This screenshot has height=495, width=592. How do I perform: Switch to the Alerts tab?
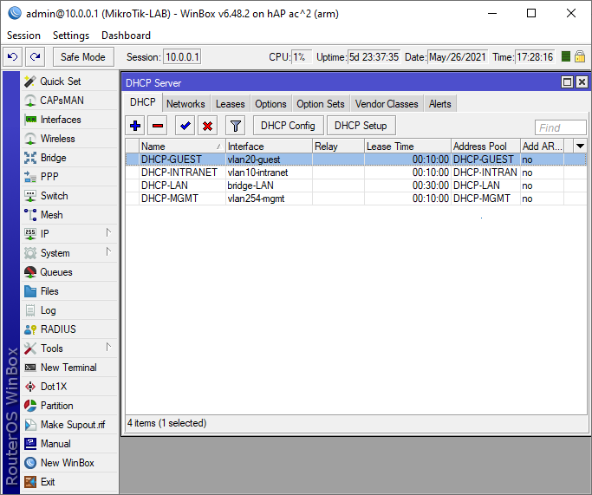(439, 104)
